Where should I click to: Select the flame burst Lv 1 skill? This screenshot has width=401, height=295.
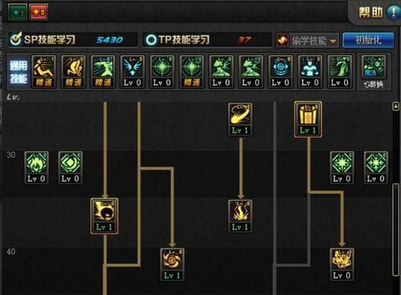pos(240,216)
